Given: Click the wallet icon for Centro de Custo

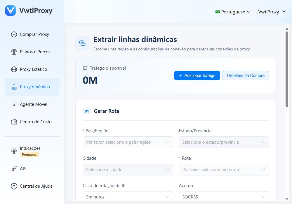Looking at the screenshot, I should tap(14, 122).
